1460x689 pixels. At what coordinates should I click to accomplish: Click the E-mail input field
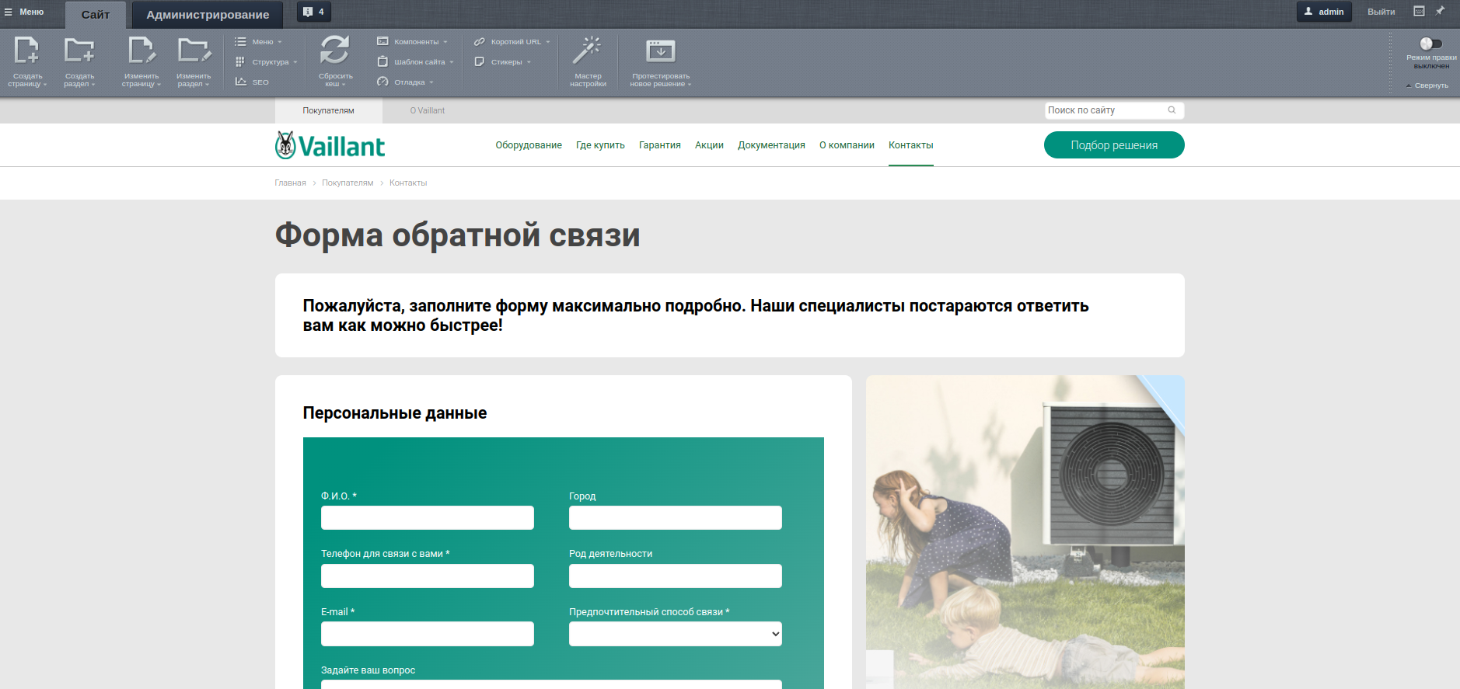point(428,634)
